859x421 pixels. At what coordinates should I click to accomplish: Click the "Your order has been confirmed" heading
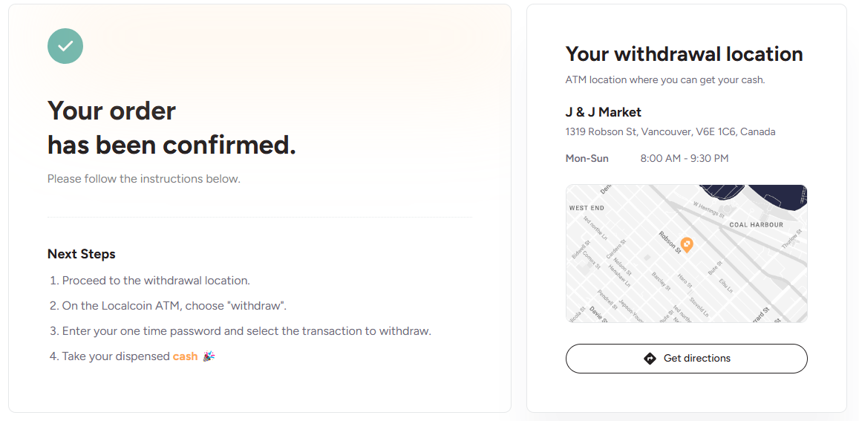172,128
